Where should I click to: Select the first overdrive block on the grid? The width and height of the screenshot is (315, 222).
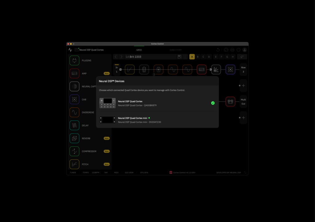173,70
